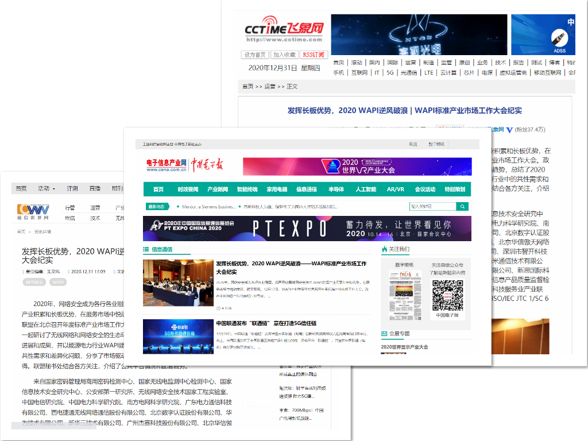
Task: Click the blue V verified badge
Action: click(509, 130)
